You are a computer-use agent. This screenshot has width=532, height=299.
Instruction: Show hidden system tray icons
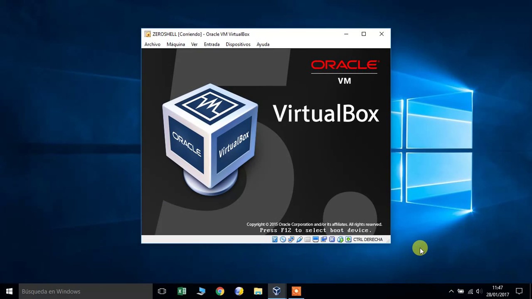coord(451,291)
